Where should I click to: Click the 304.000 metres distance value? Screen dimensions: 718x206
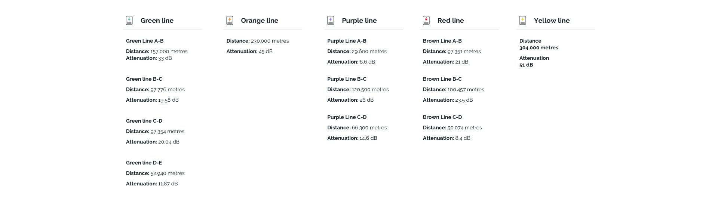pos(539,47)
